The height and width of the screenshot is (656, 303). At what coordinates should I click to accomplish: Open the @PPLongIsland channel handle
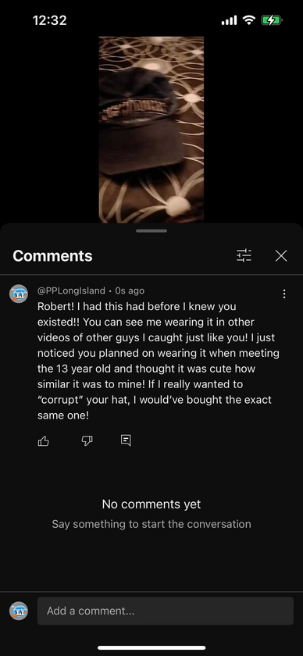pos(71,291)
